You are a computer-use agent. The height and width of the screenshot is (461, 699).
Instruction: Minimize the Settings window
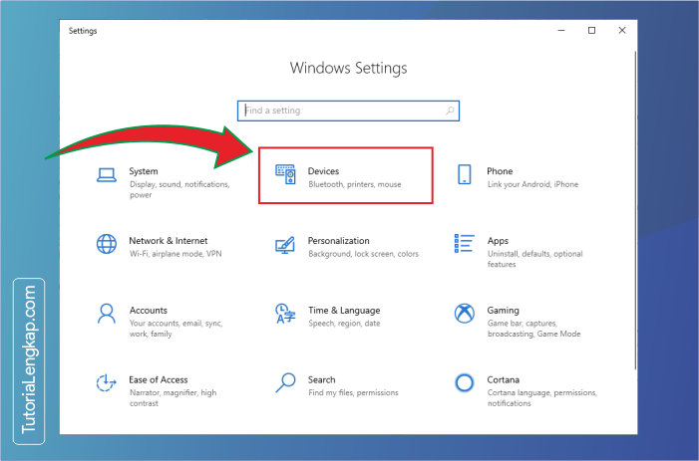[x=561, y=30]
